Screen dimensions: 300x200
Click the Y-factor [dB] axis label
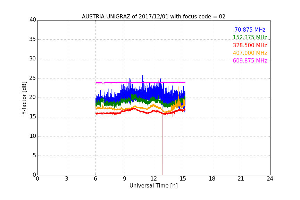(x=24, y=98)
